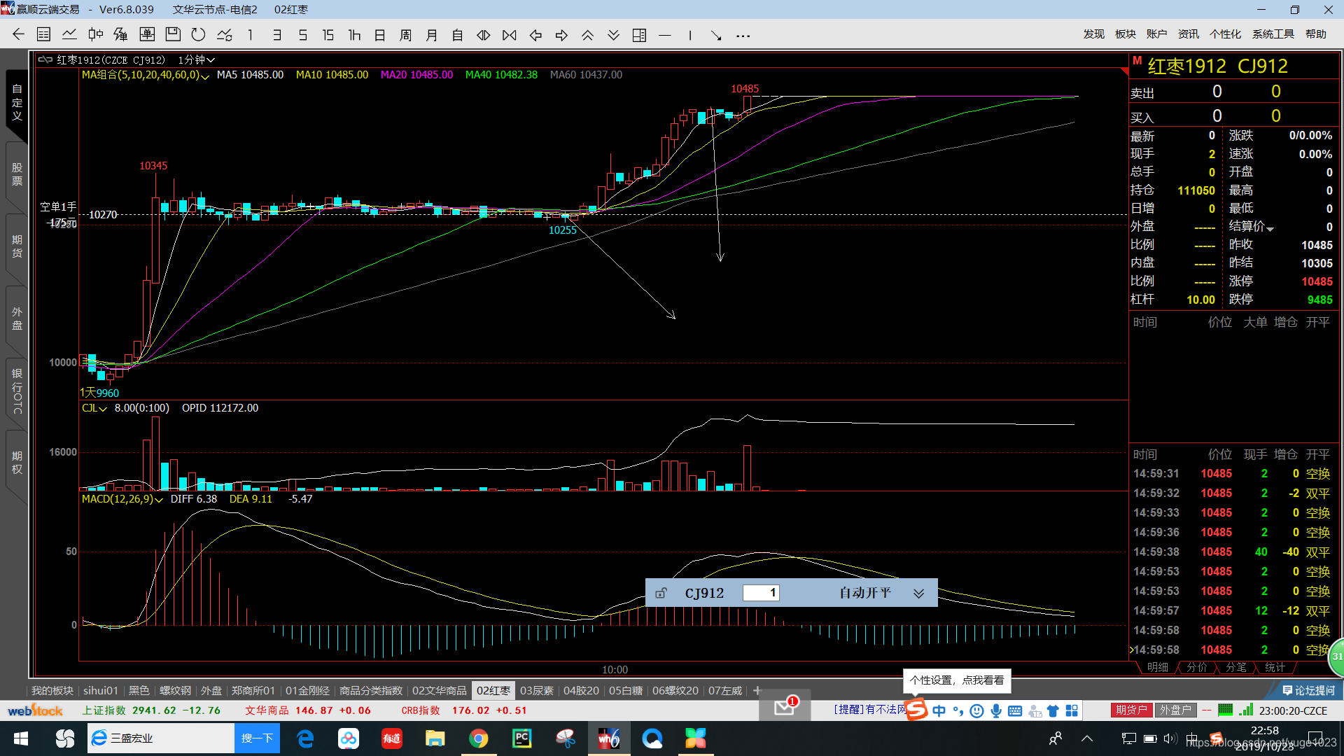Switch to the 分价 tab
Image resolution: width=1344 pixels, height=756 pixels.
point(1197,667)
